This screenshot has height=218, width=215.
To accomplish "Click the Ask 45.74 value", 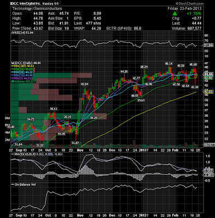I will pos(64,14).
